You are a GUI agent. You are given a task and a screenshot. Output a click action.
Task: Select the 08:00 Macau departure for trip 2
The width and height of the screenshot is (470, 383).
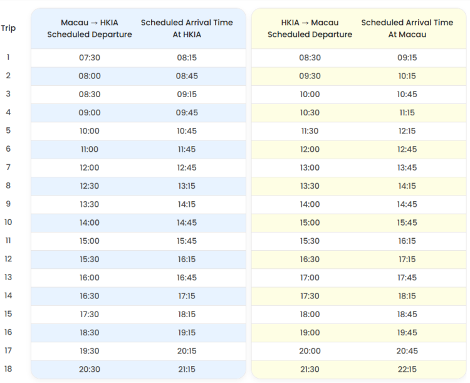[90, 76]
